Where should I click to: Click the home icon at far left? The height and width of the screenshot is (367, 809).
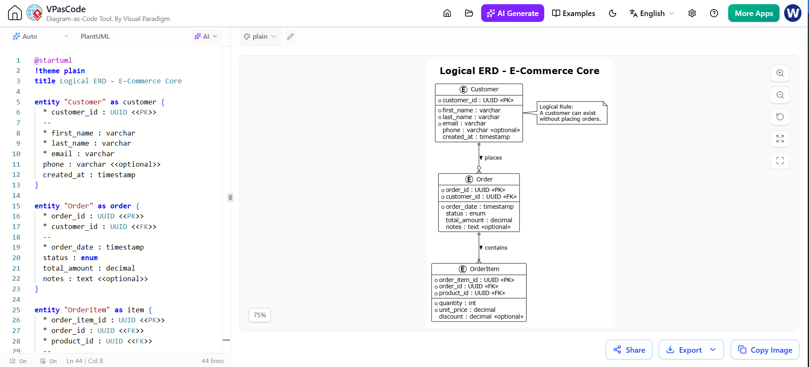15,13
